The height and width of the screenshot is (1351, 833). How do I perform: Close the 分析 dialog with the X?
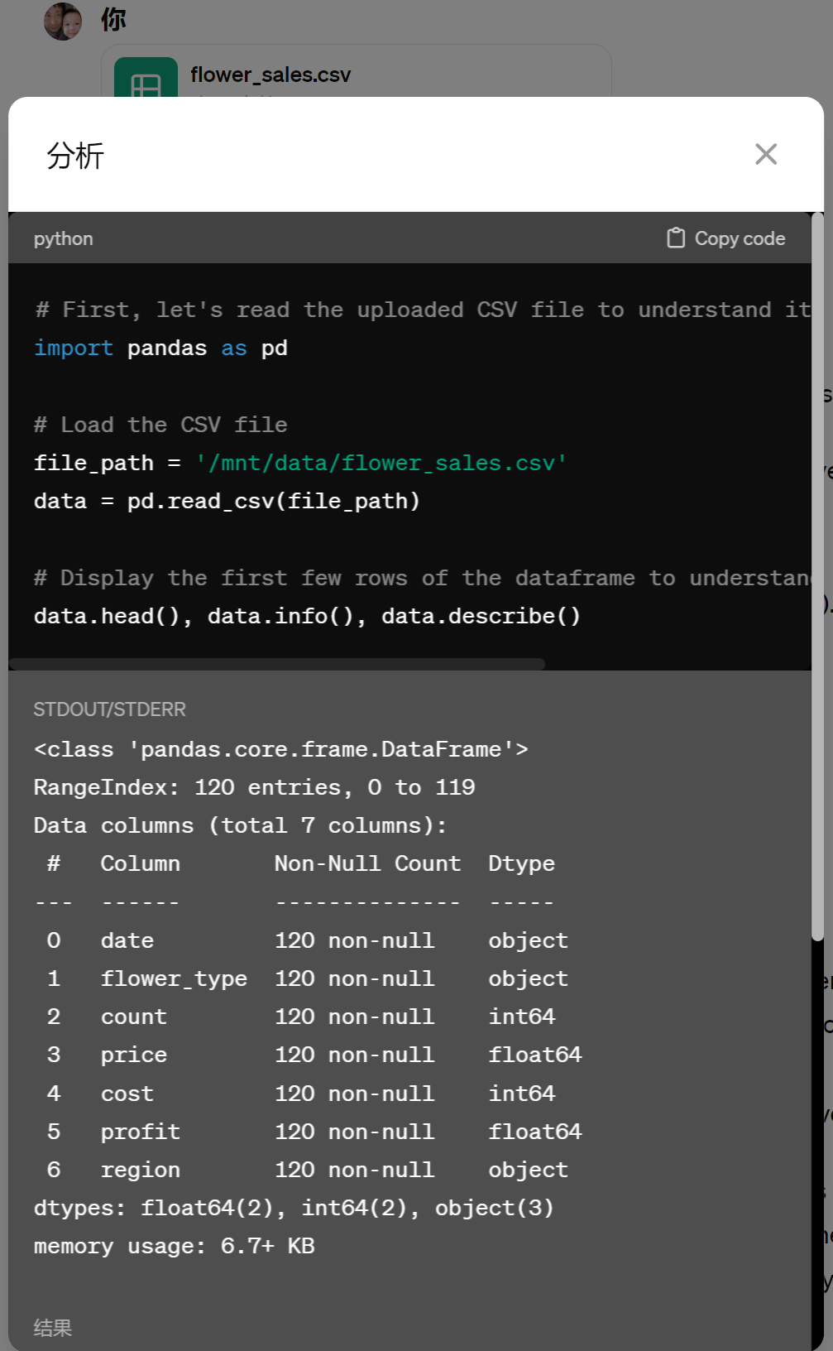tap(766, 154)
